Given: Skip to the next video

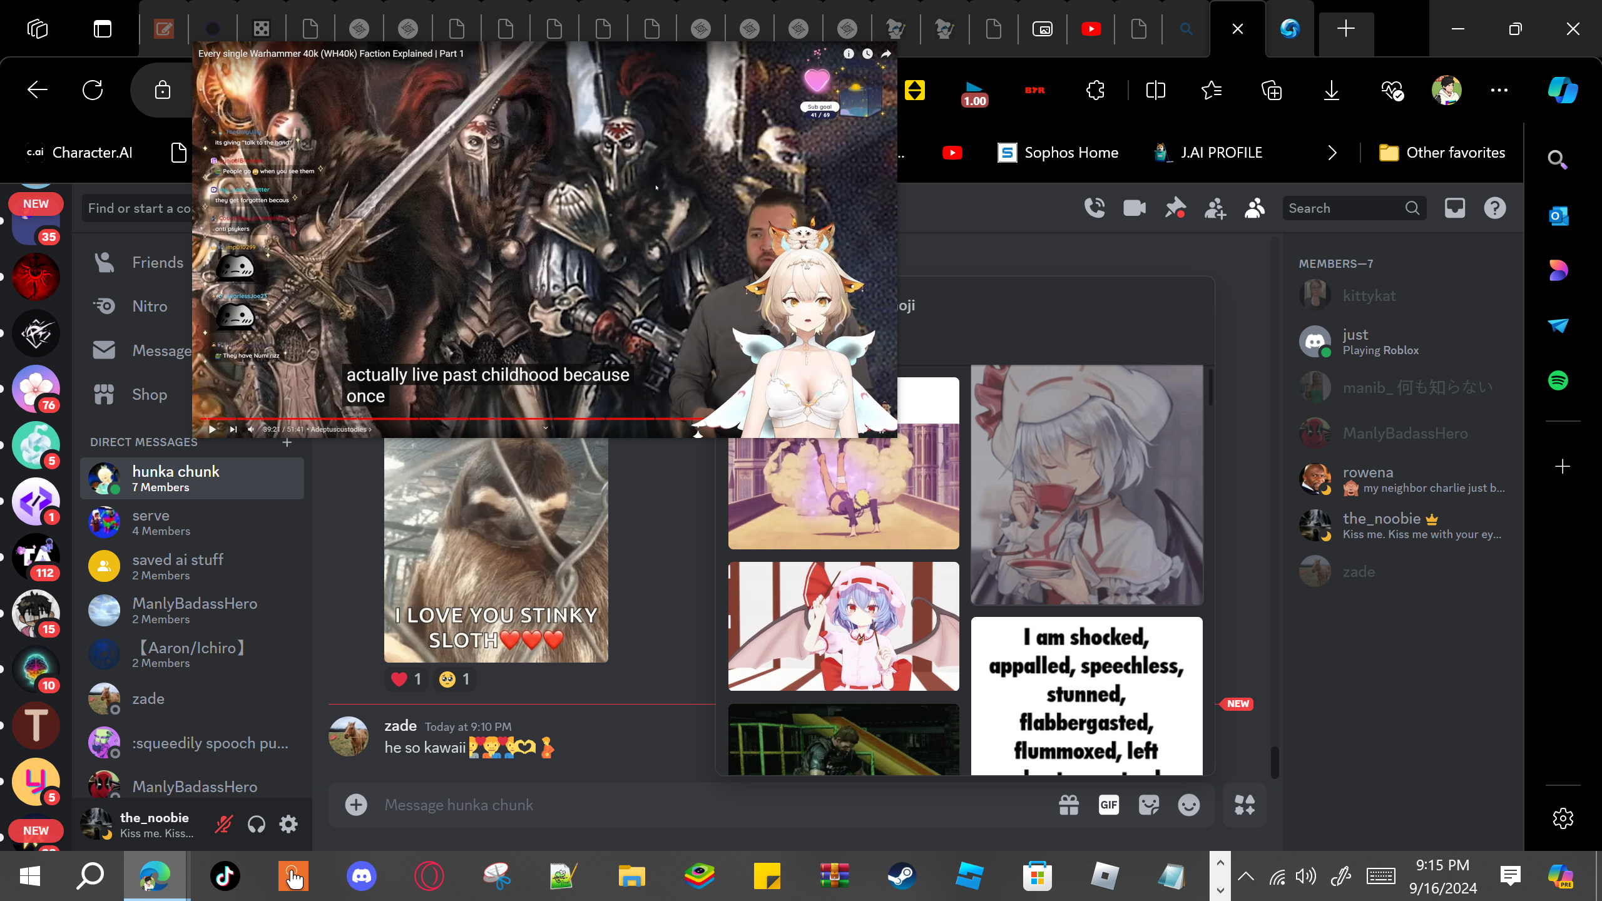Looking at the screenshot, I should click(233, 429).
